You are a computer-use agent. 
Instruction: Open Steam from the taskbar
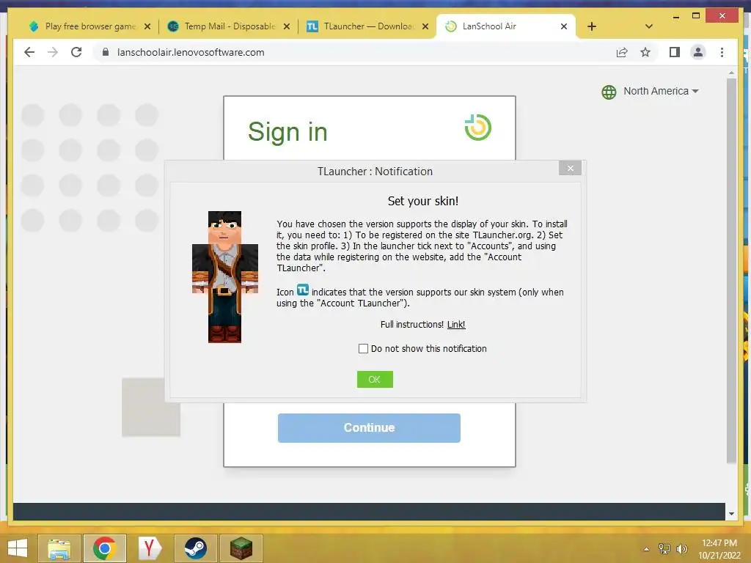(195, 548)
